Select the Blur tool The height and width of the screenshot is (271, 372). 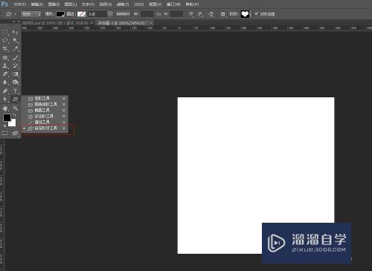[x=5, y=82]
